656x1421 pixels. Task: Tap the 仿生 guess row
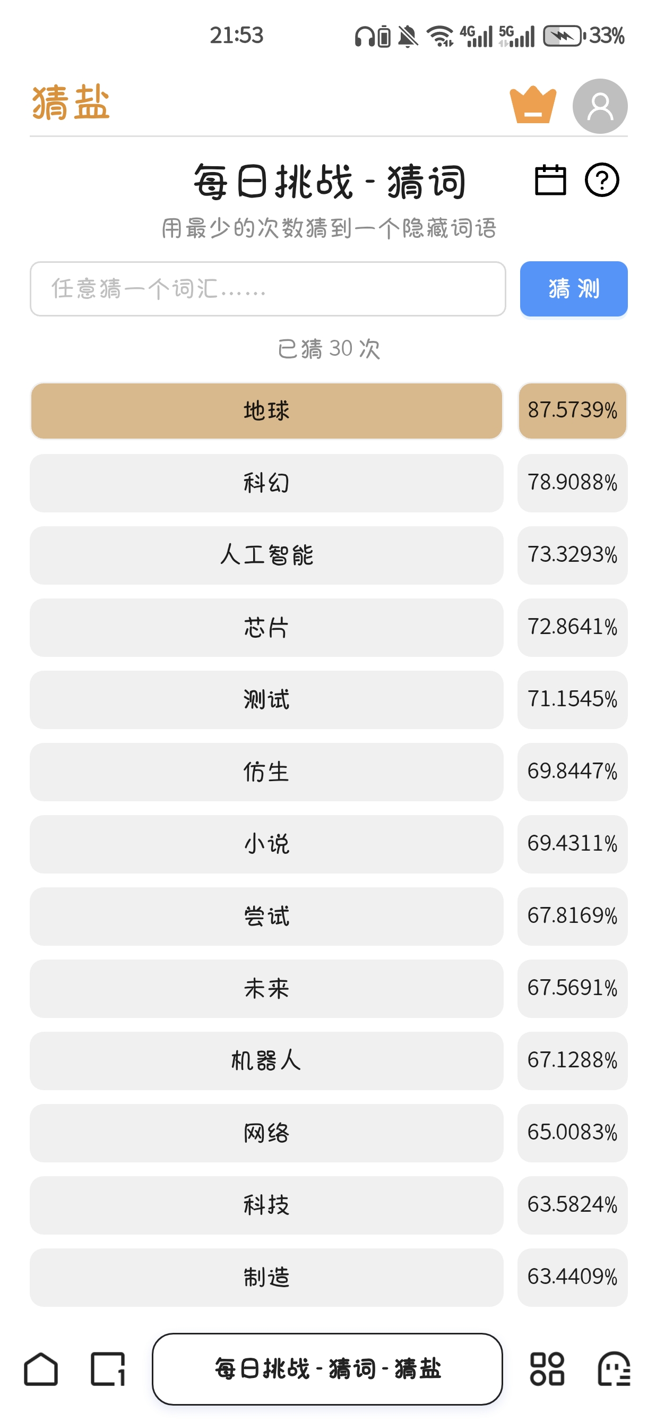pos(266,772)
